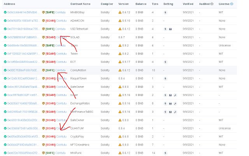Click the contract name ExchangeRates

[80, 103]
